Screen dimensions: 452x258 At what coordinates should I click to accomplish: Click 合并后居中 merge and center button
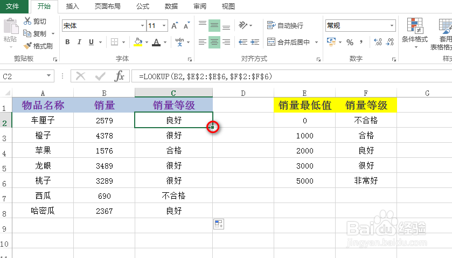coord(288,42)
